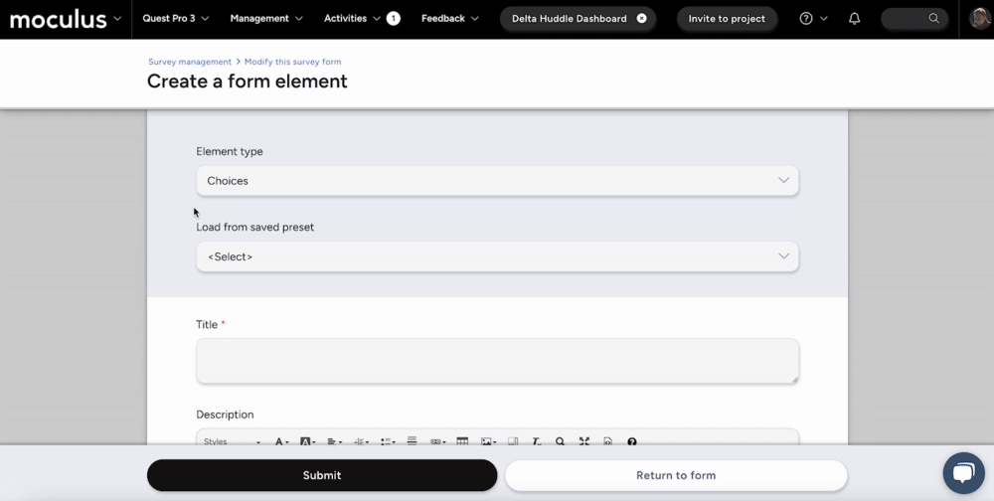Open the Load from saved preset dropdown

coord(497,256)
